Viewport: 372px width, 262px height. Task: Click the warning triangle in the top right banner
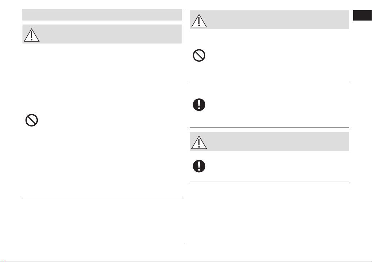[199, 21]
